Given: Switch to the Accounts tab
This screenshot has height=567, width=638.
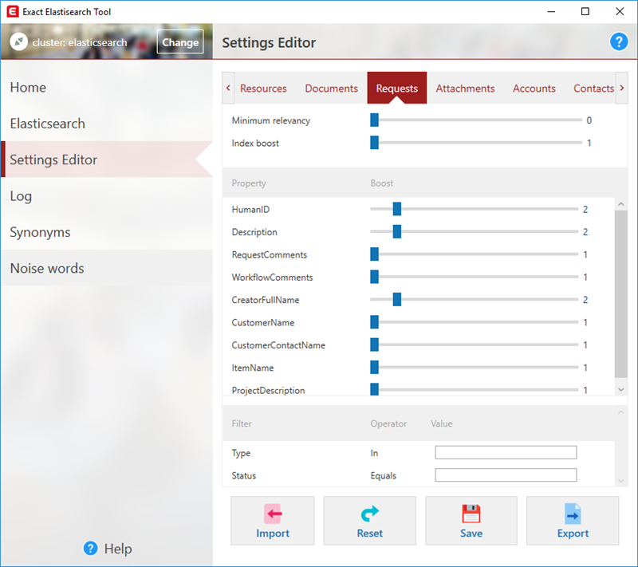Looking at the screenshot, I should (534, 89).
